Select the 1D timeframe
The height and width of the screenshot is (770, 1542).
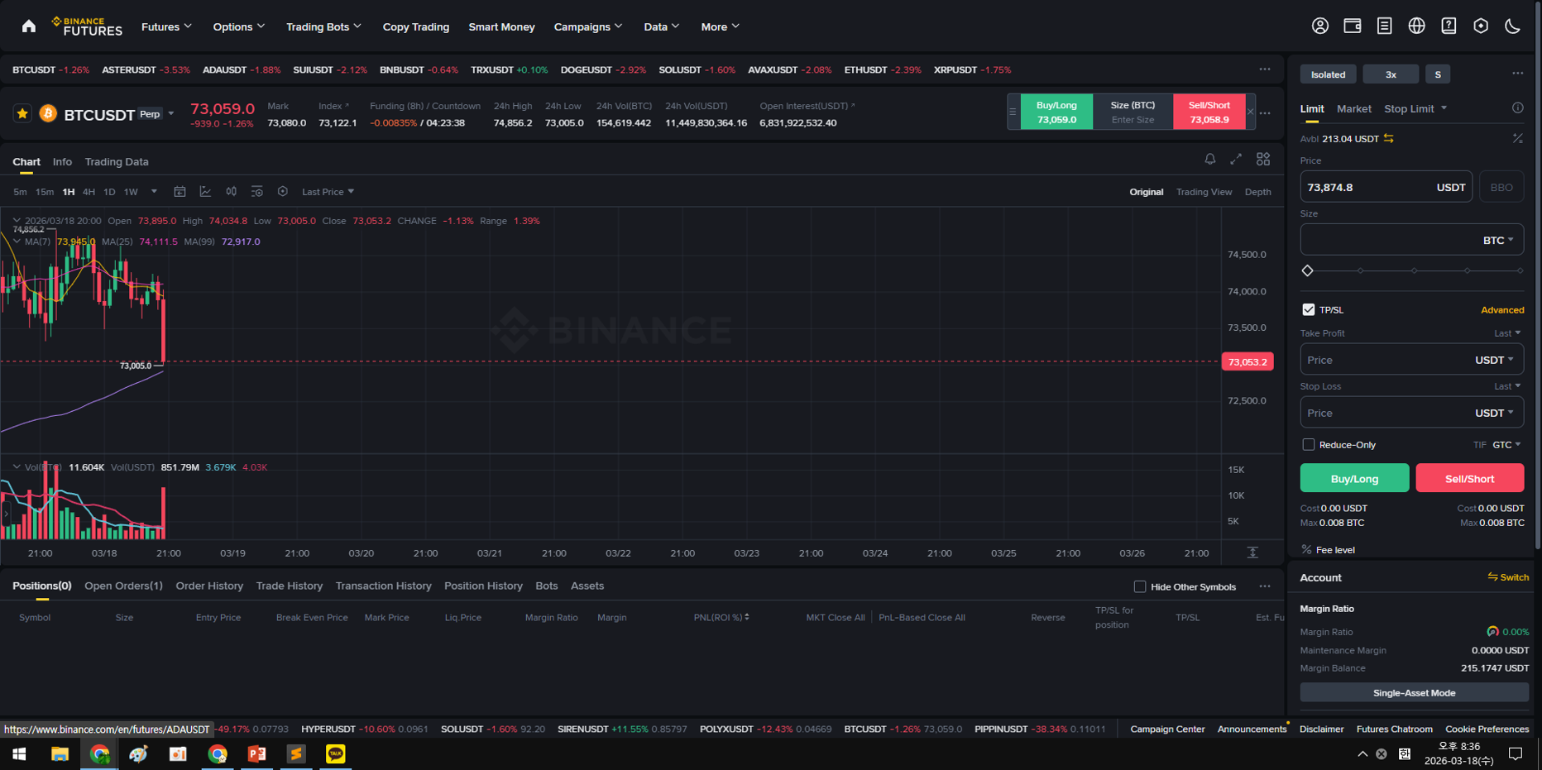[109, 192]
